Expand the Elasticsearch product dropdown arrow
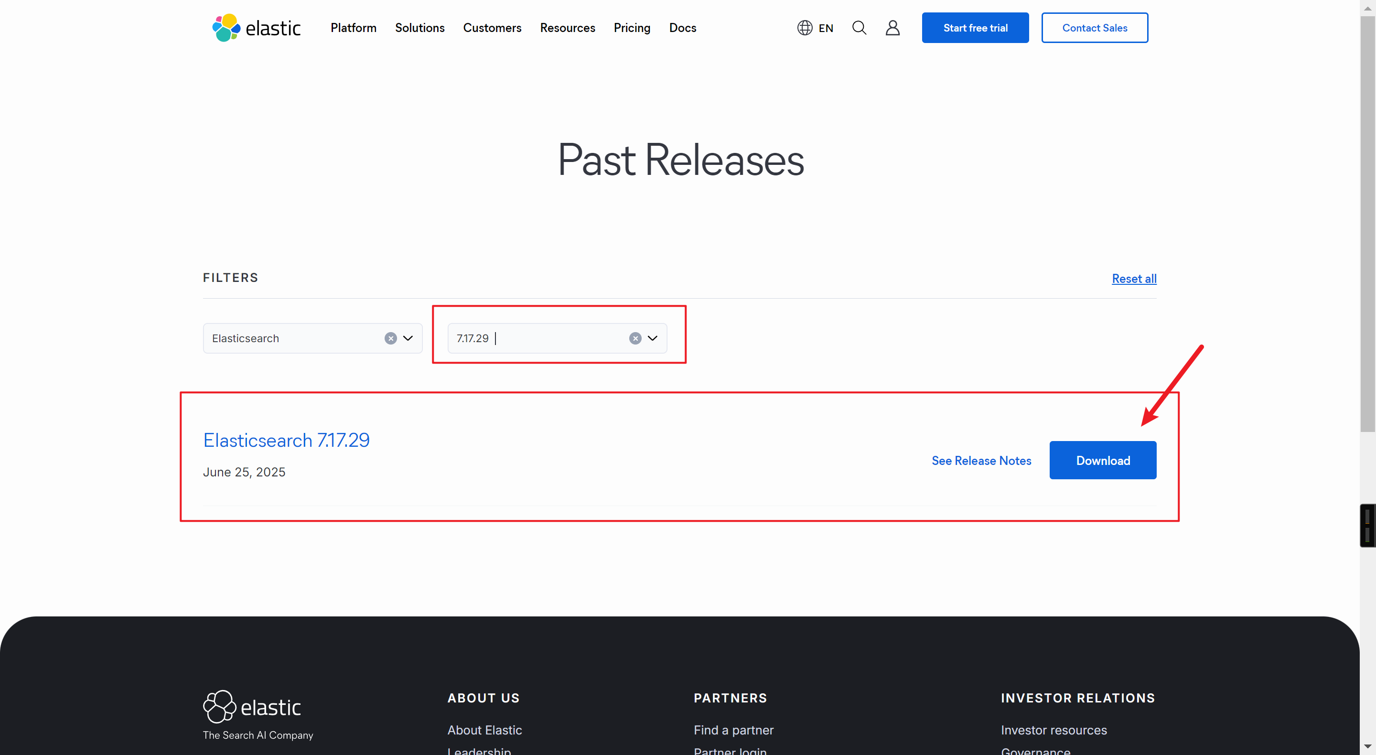 click(x=408, y=338)
